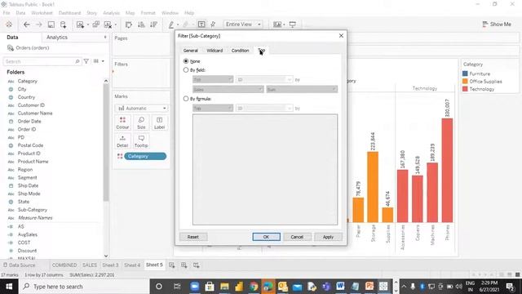Open Google Chrome from the taskbar

coord(254,287)
